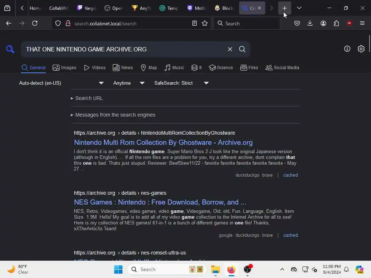Image resolution: width=371 pixels, height=278 pixels.
Task: Switch to Videos category
Action: click(95, 68)
